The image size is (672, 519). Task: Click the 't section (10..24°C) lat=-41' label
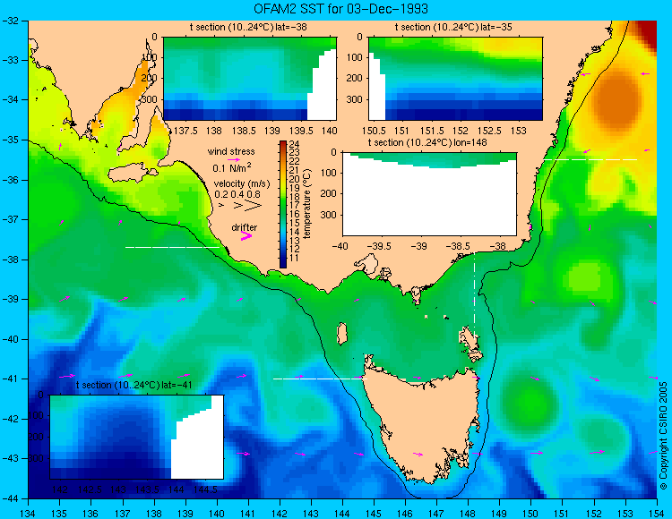[x=134, y=385]
